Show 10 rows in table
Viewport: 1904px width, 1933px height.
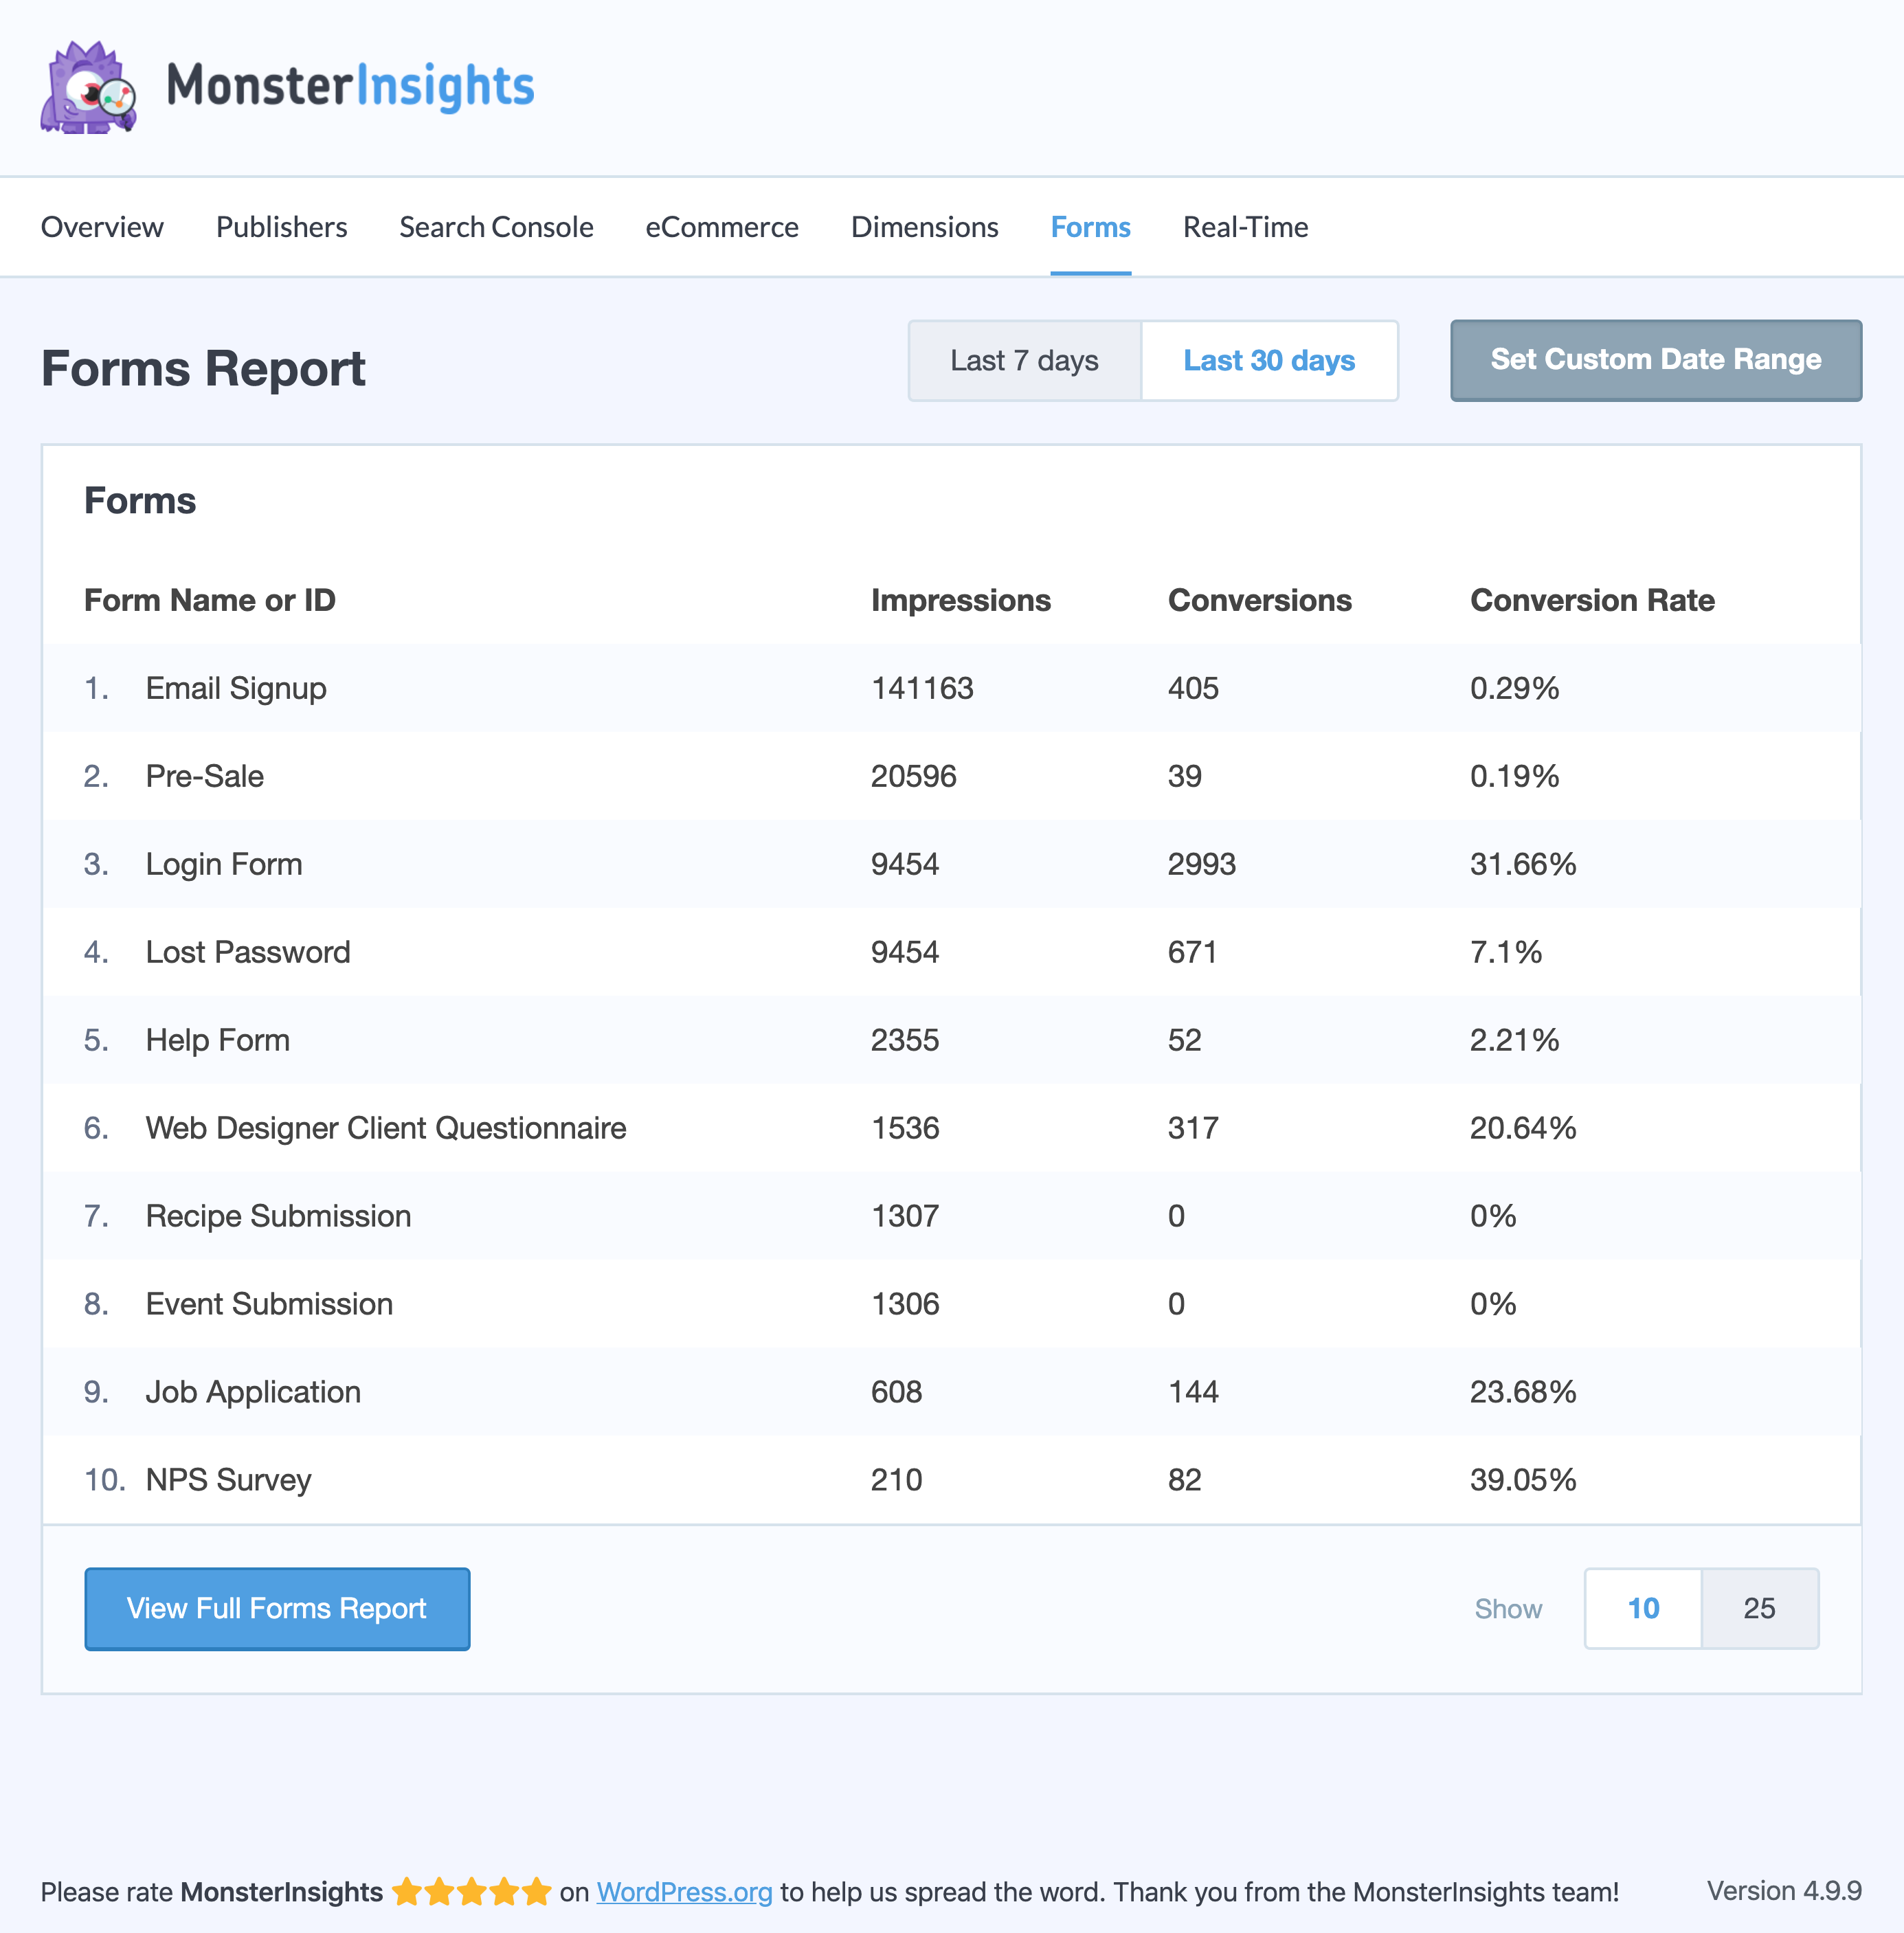point(1643,1608)
